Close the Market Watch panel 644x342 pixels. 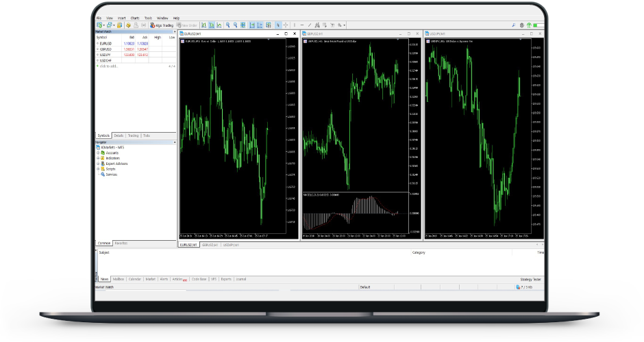pos(174,31)
